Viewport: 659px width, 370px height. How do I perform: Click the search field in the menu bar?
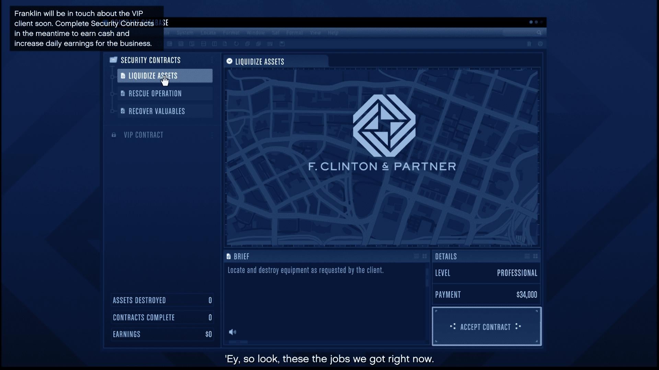520,33
